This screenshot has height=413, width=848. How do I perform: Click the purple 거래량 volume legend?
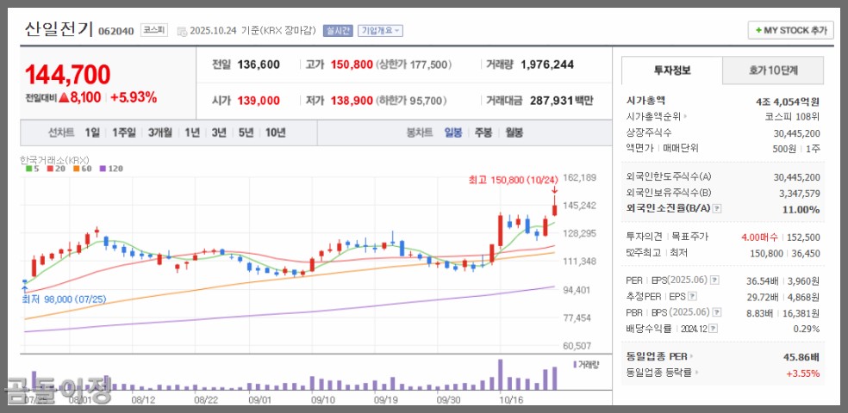[586, 365]
